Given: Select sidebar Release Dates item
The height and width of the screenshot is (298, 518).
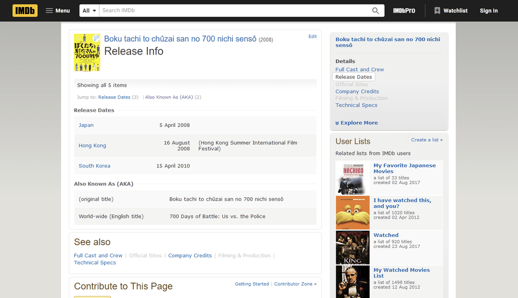Looking at the screenshot, I should pyautogui.click(x=353, y=77).
